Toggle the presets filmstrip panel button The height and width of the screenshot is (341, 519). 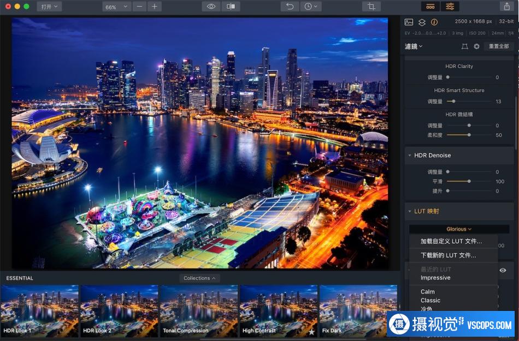coord(430,7)
